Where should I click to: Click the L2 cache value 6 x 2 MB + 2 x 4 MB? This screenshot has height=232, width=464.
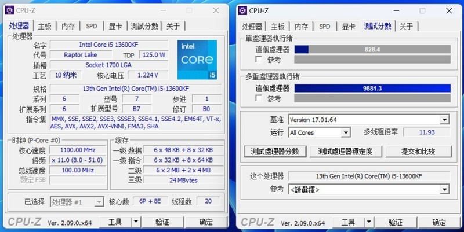pyautogui.click(x=183, y=170)
